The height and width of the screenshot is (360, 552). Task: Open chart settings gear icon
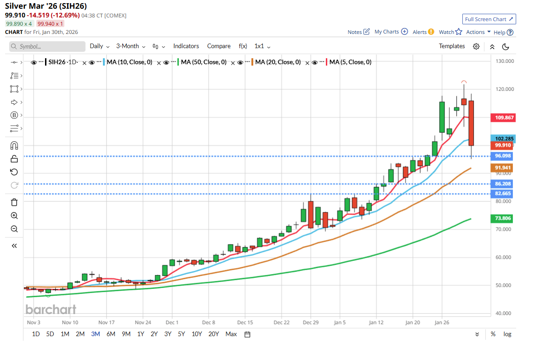476,46
